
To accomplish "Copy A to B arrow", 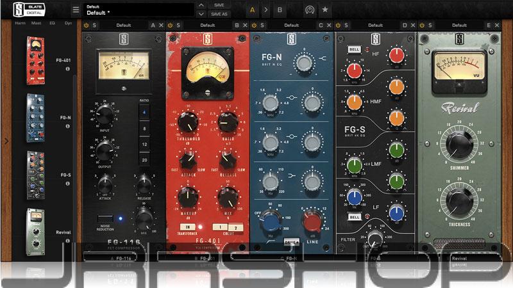I will [266, 10].
